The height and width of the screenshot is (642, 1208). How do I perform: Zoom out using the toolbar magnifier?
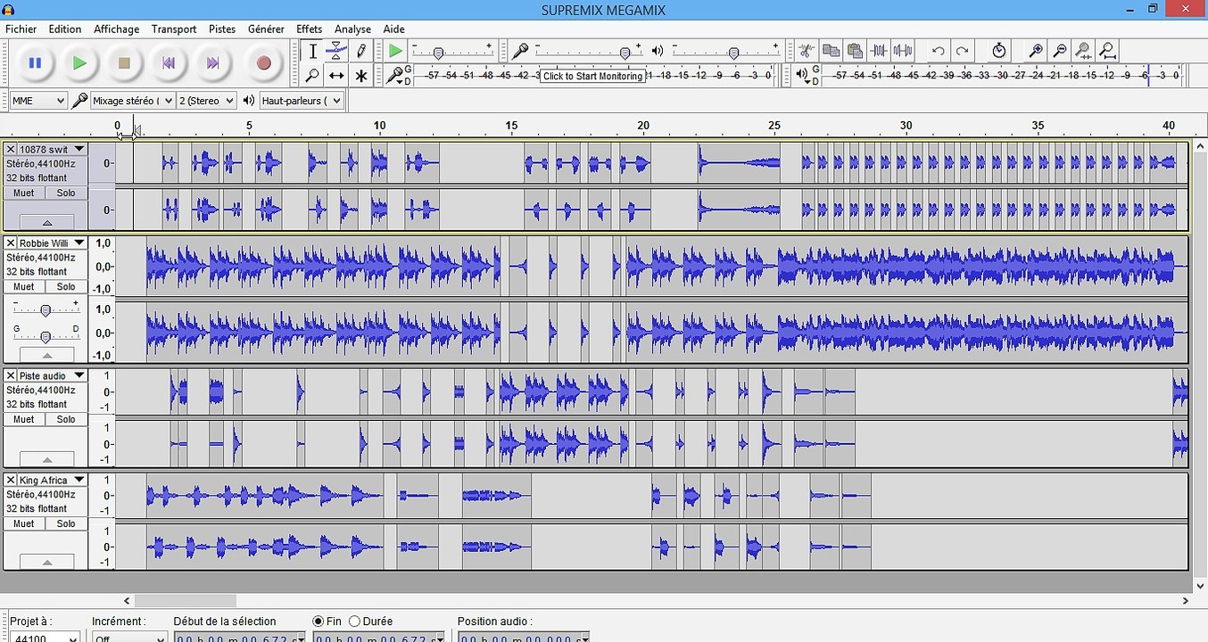coord(1060,51)
